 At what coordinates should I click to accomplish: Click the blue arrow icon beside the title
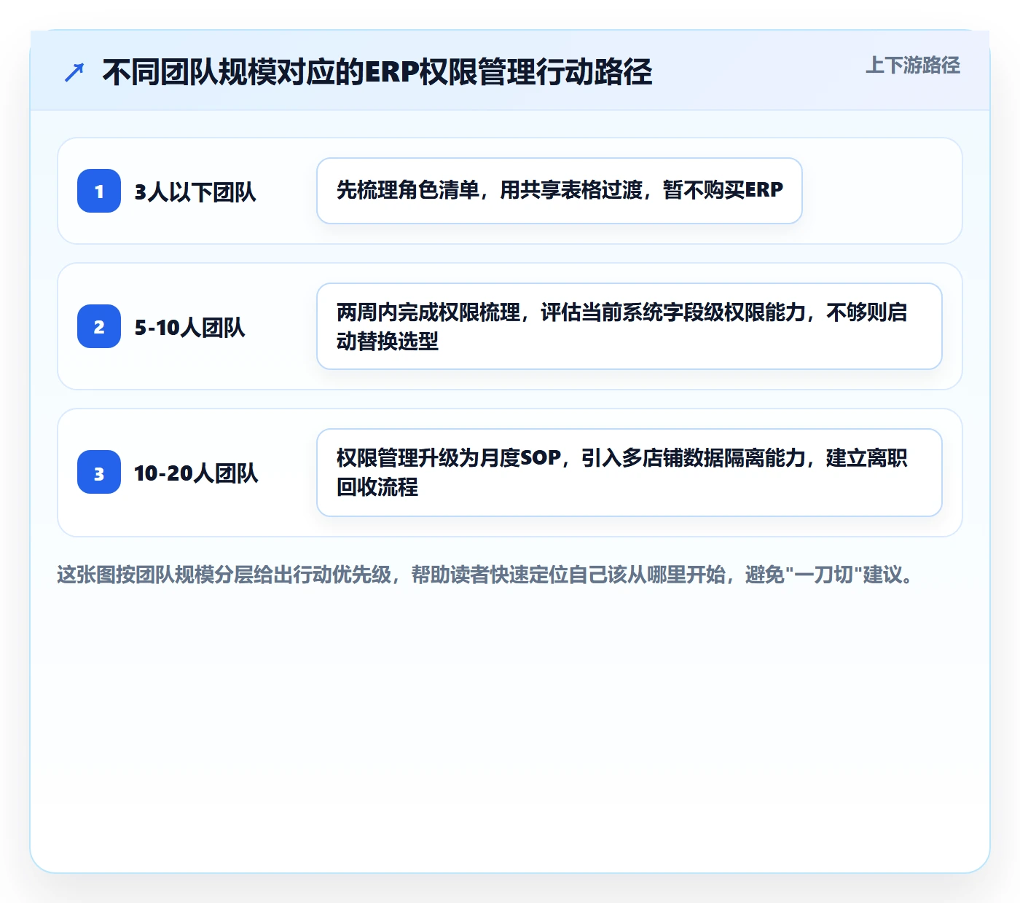click(74, 72)
